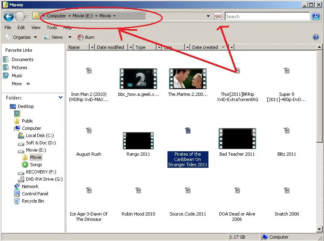The height and width of the screenshot is (241, 324).
Task: Click Thor[2011]BRRip file name
Action: (237, 97)
